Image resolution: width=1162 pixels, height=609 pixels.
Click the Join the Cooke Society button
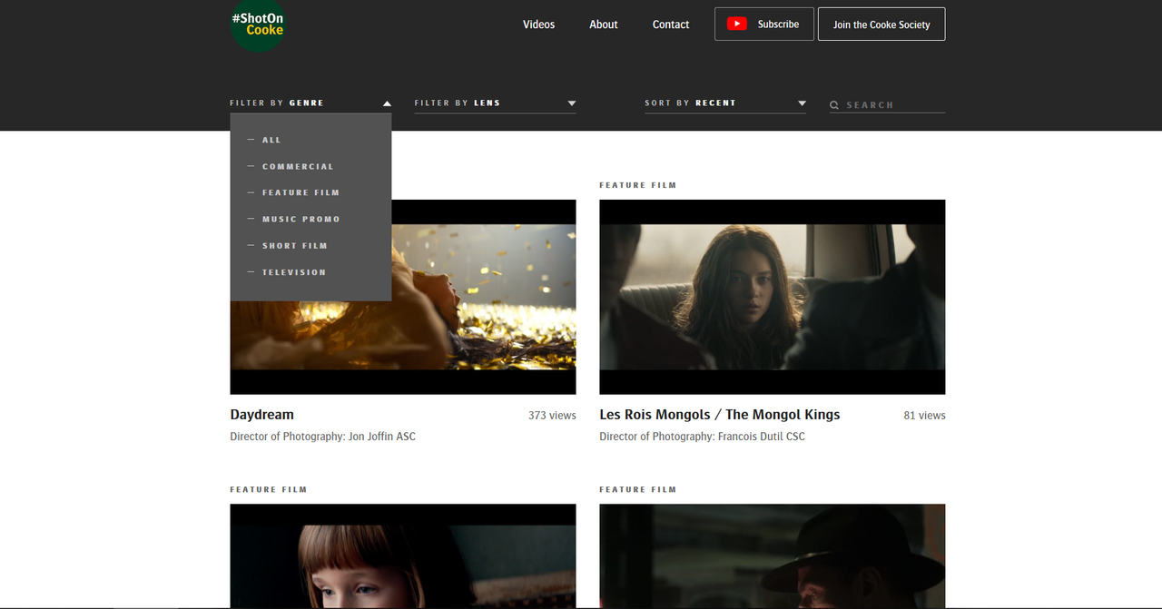[x=881, y=25]
